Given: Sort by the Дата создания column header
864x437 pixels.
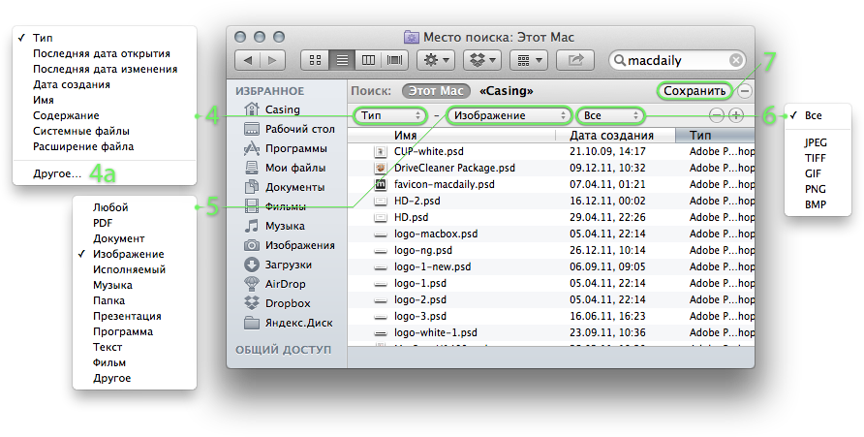Looking at the screenshot, I should coord(614,136).
